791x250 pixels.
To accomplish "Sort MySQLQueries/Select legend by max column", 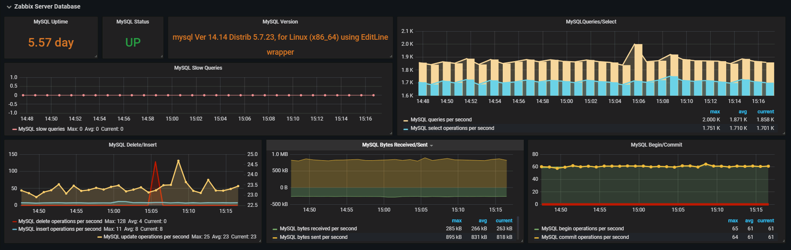I will tap(715, 112).
